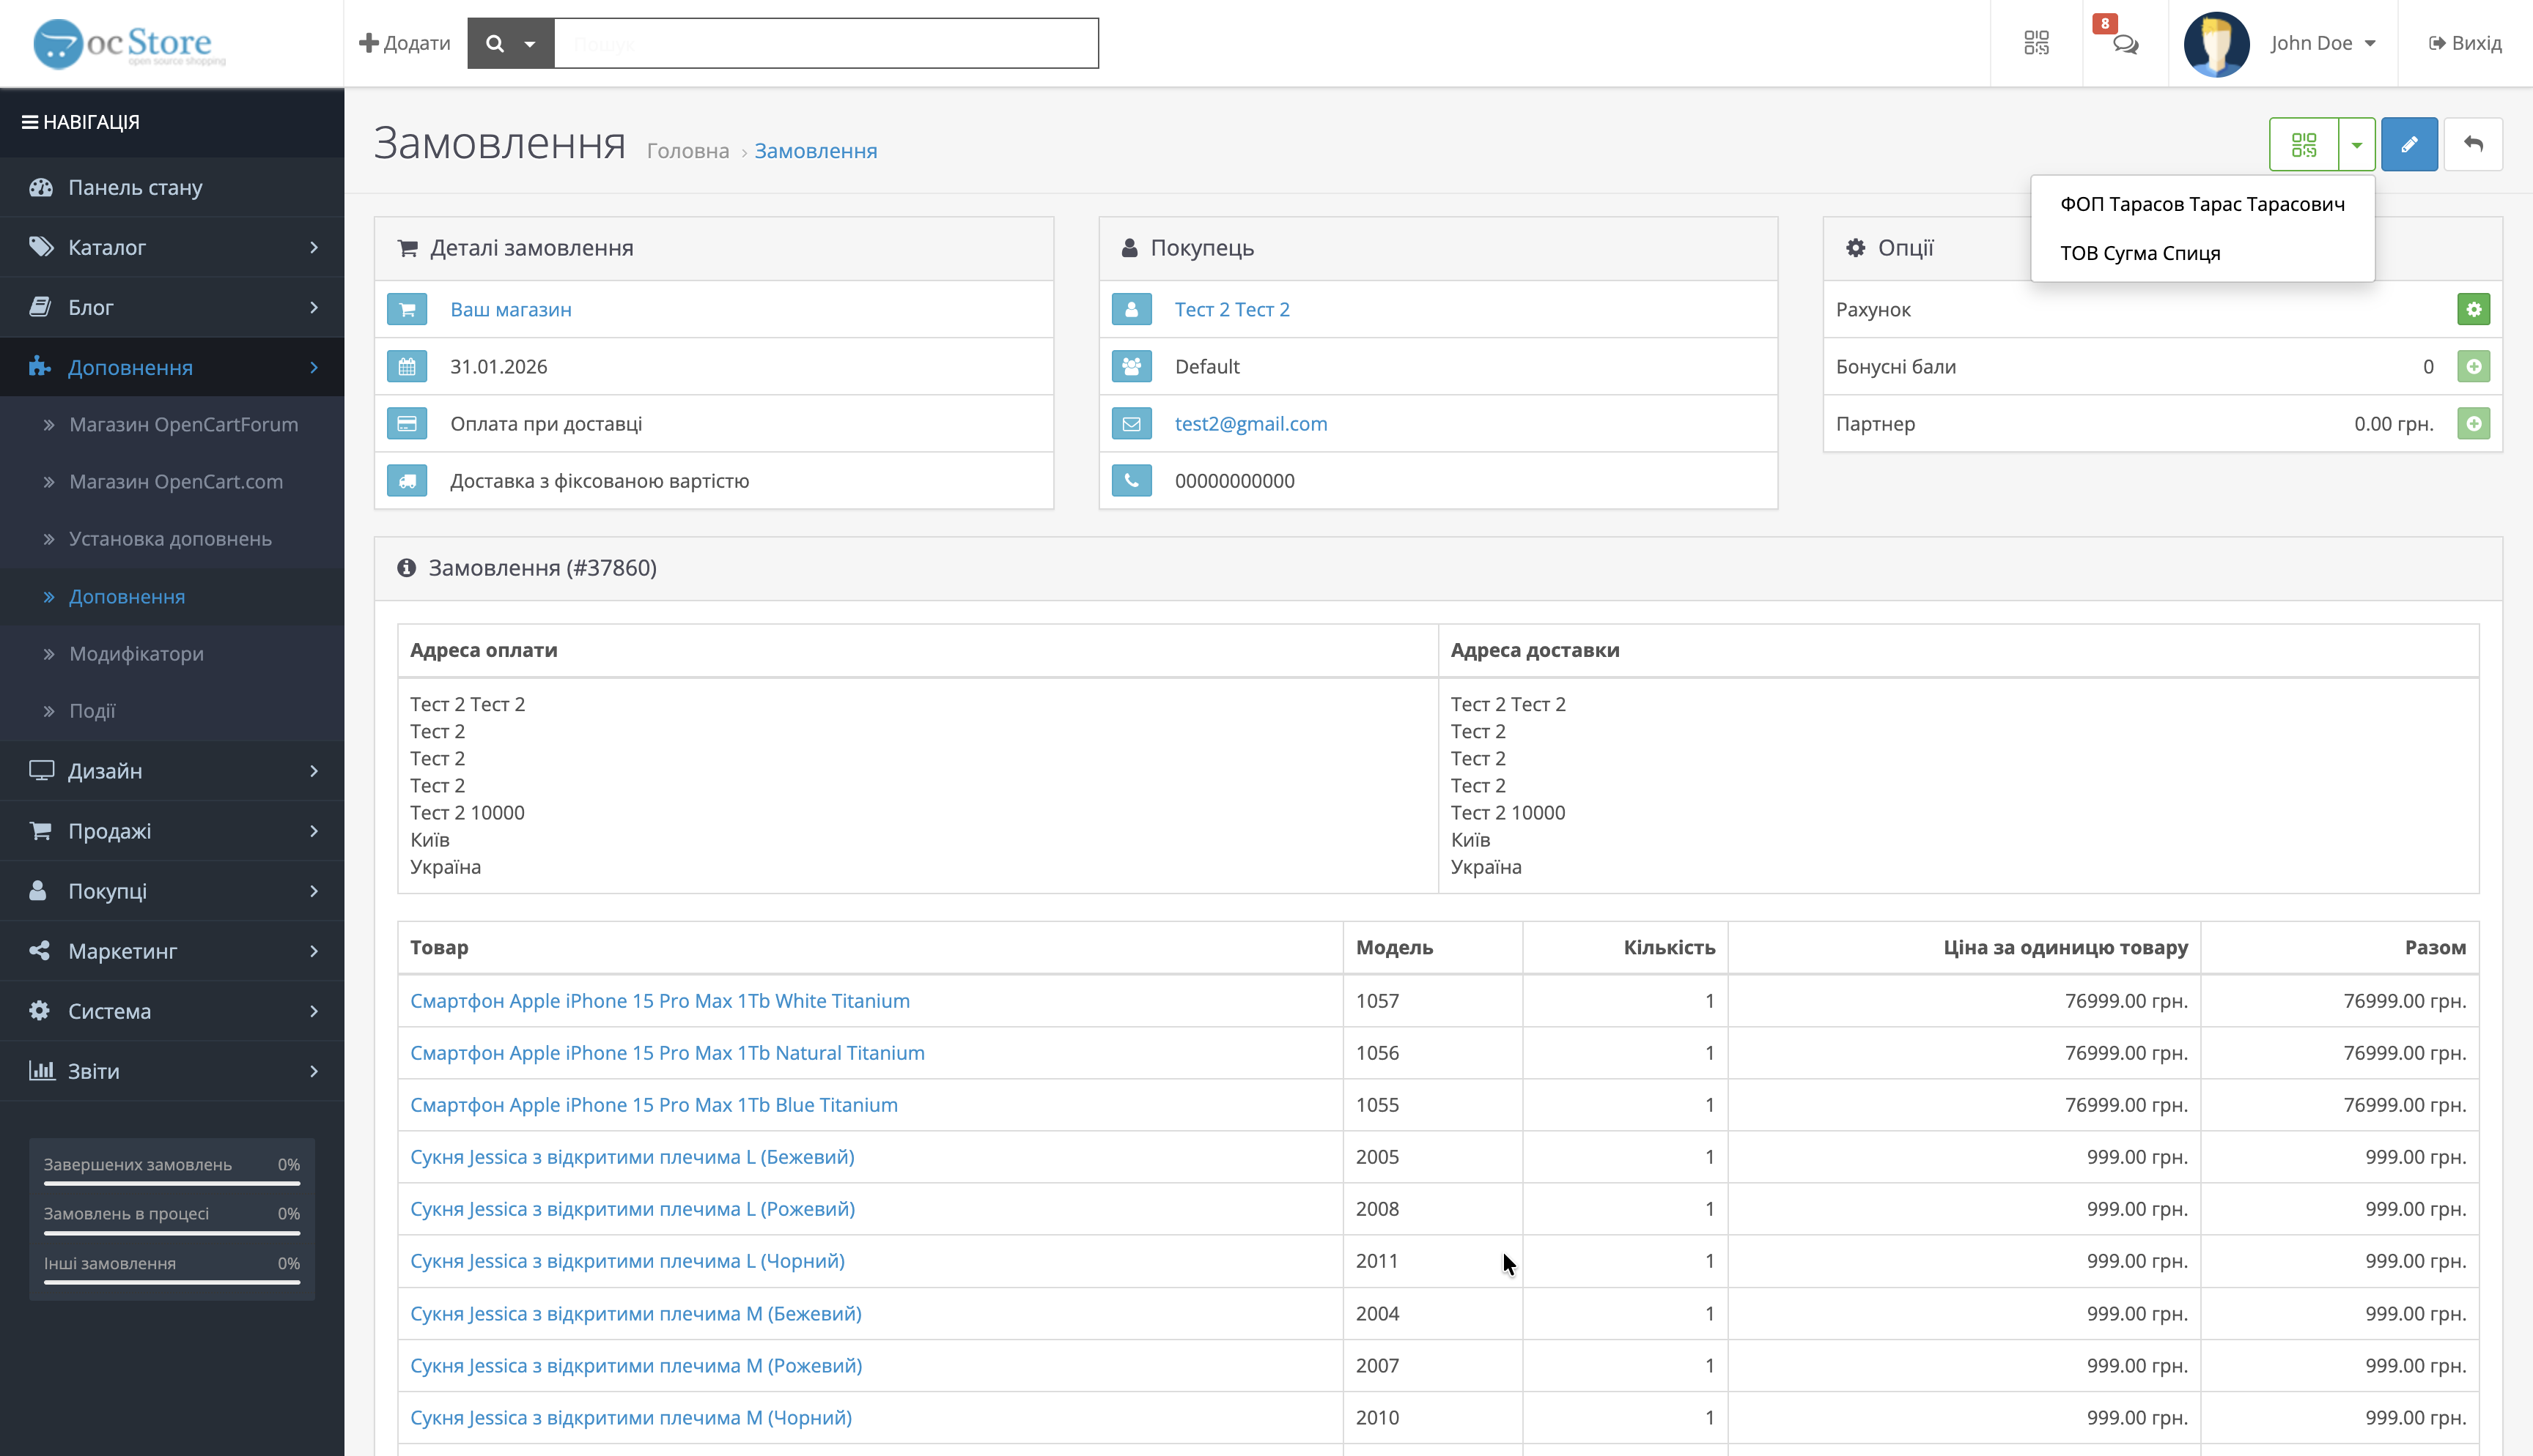
Task: Click the back arrow button
Action: (x=2472, y=145)
